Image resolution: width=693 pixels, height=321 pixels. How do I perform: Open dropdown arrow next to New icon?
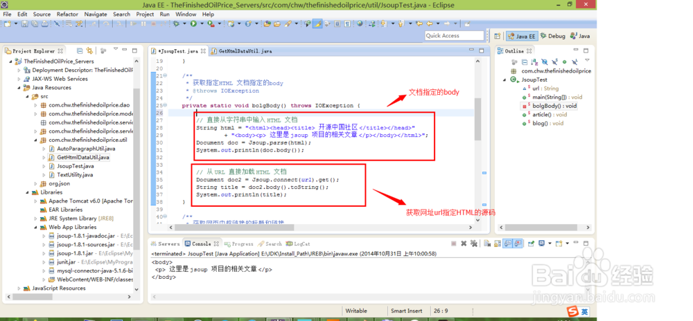(x=16, y=24)
